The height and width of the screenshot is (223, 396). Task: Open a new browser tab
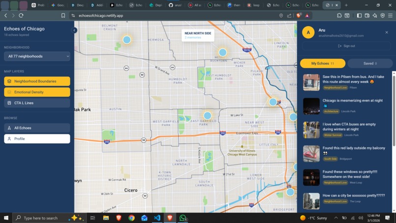click(346, 5)
